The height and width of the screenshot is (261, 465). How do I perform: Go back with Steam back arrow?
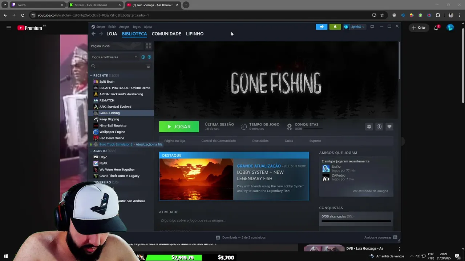[93, 34]
